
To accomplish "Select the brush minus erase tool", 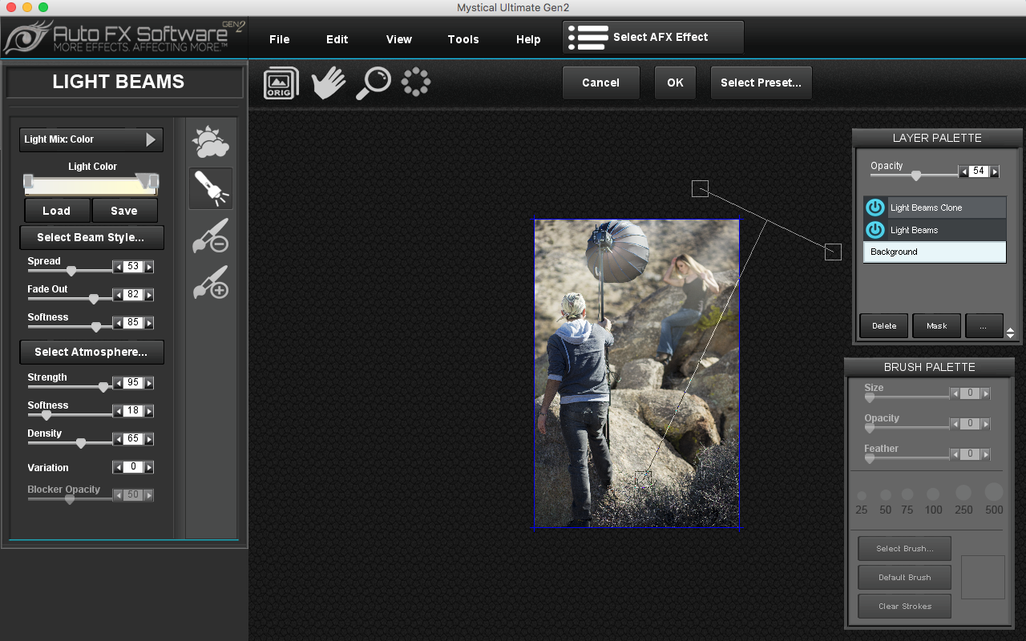I will 211,236.
